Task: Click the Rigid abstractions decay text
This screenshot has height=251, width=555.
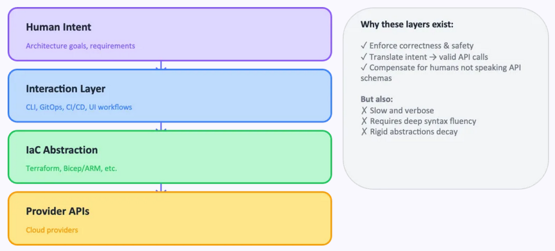Action: pyautogui.click(x=414, y=132)
